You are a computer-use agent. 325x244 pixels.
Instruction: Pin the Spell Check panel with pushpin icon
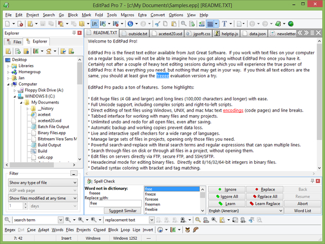[x=313, y=181]
